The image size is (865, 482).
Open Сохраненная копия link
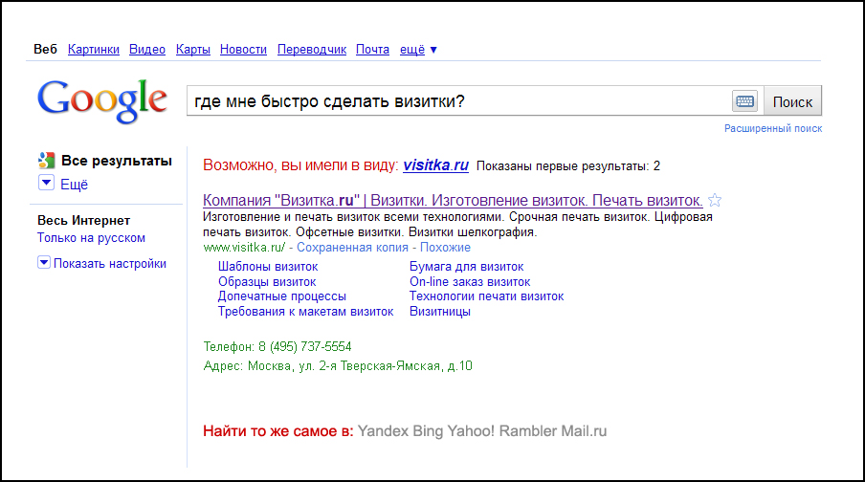click(x=352, y=248)
